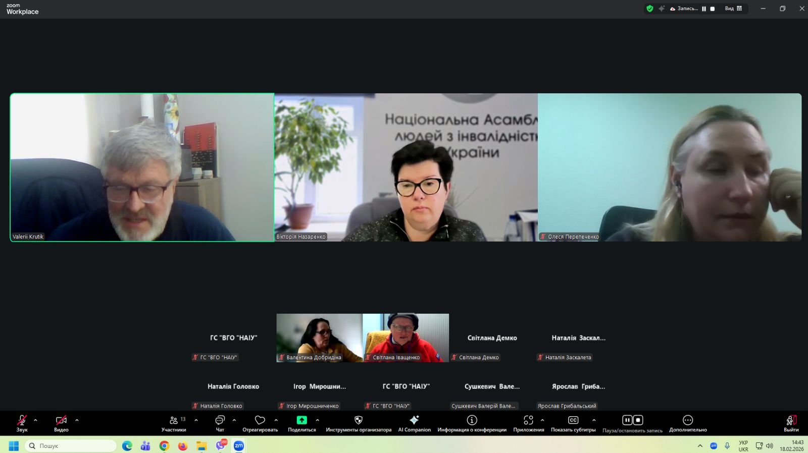Click the Пауза/остановить запись recording control

point(632,423)
